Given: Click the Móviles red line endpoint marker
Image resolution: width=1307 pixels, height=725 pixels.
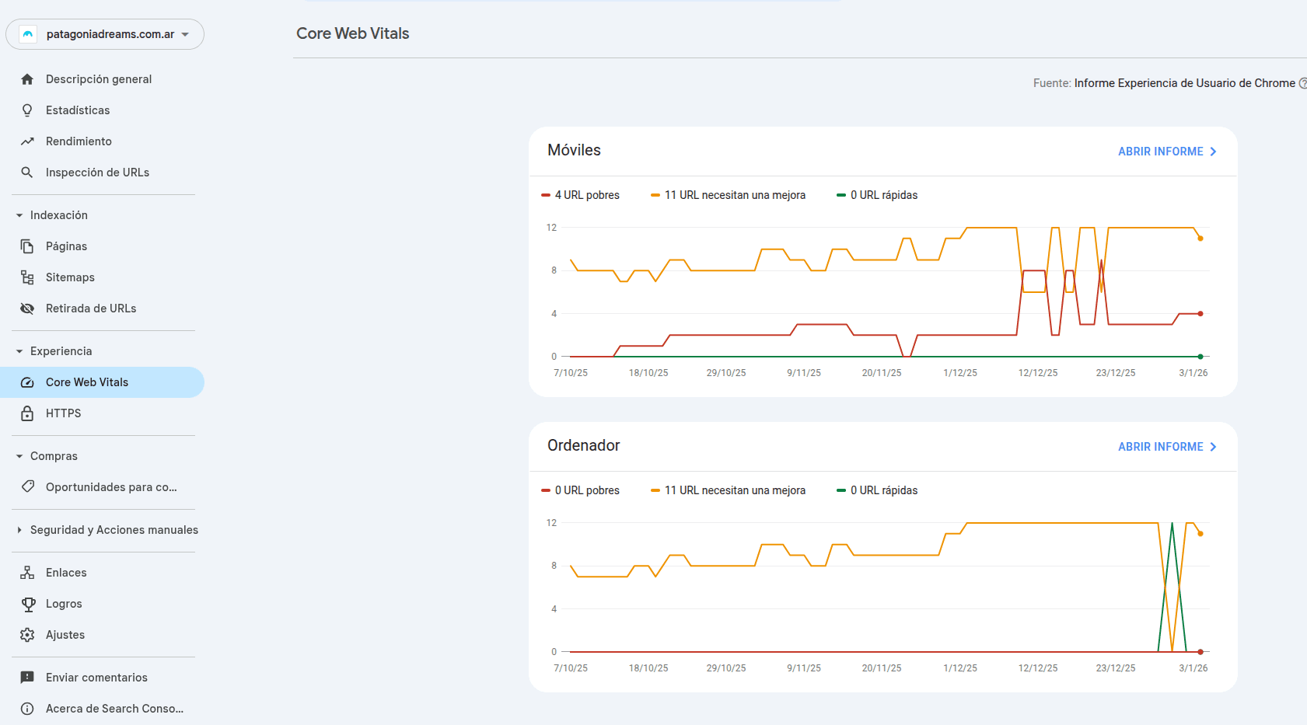Looking at the screenshot, I should 1200,314.
